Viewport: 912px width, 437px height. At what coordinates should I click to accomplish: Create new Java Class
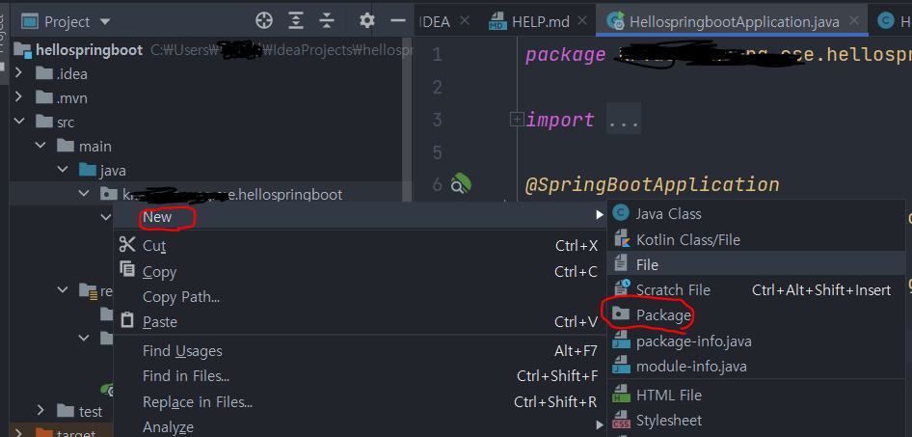pos(756,214)
